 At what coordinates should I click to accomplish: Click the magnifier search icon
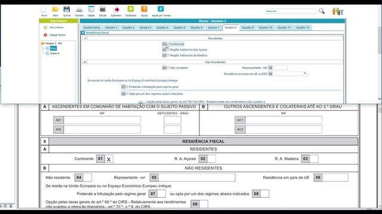point(322,11)
